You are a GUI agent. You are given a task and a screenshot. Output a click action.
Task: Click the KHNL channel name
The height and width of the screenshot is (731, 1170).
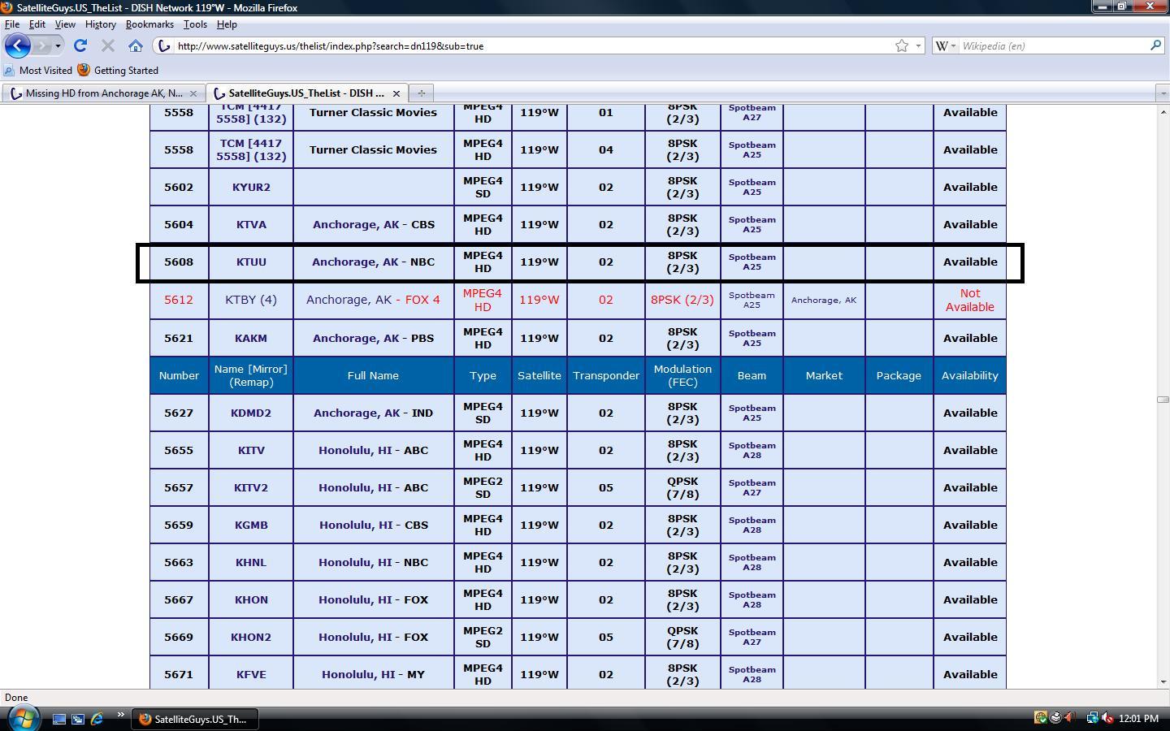click(x=251, y=563)
